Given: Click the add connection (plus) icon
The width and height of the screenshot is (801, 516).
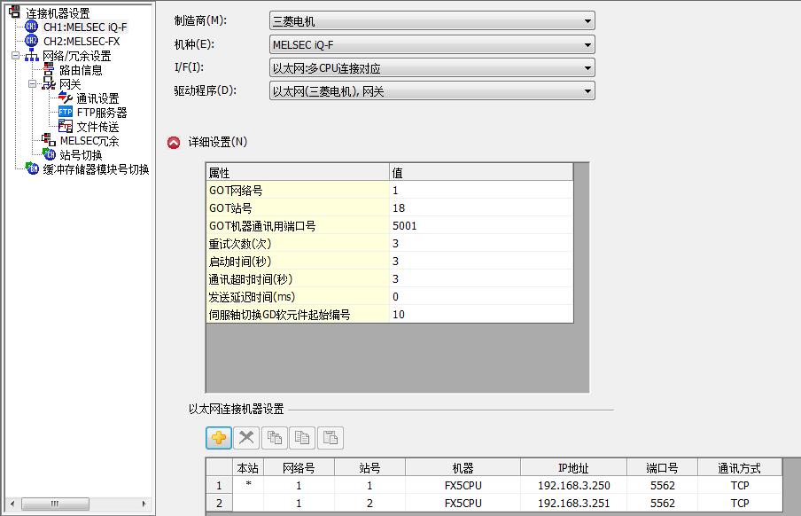Looking at the screenshot, I should (219, 437).
